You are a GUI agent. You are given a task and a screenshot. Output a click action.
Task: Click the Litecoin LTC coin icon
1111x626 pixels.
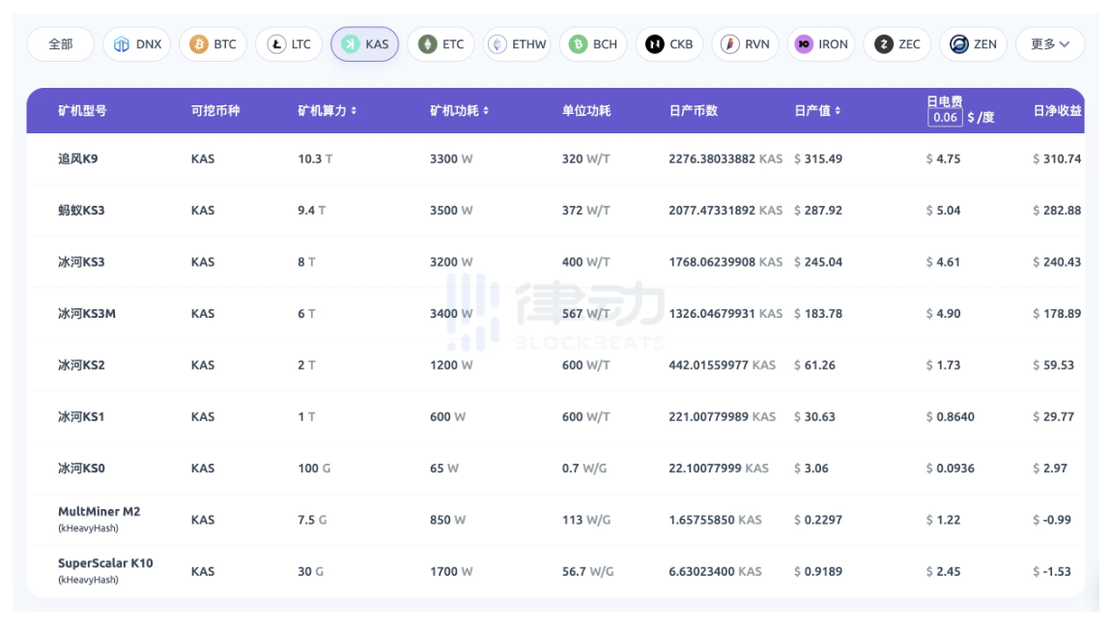[x=275, y=44]
